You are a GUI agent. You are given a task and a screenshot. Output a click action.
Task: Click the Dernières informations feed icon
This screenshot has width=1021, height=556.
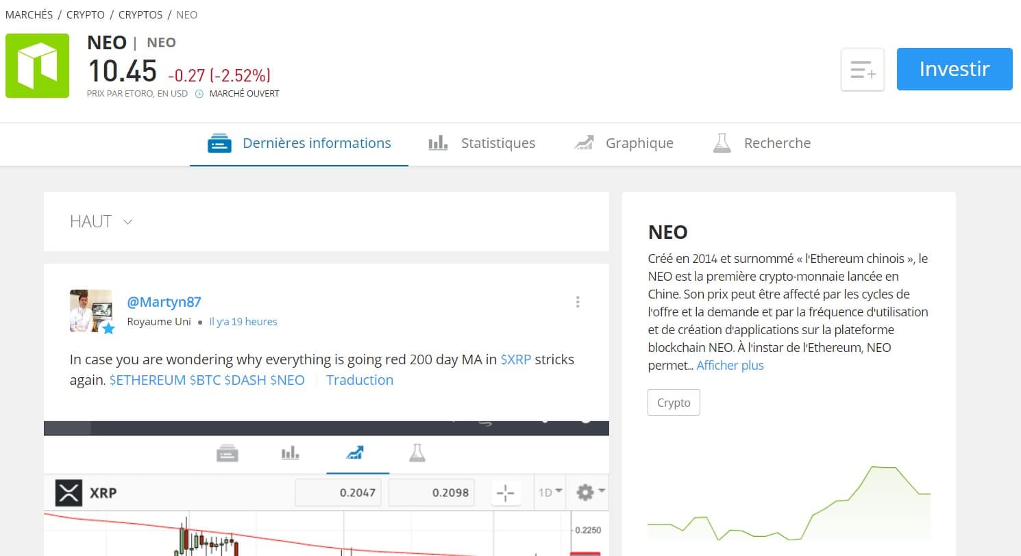[219, 143]
